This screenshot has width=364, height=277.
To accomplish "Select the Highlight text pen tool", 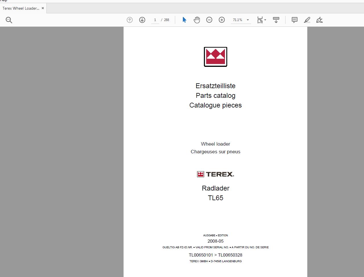I will tap(307, 20).
